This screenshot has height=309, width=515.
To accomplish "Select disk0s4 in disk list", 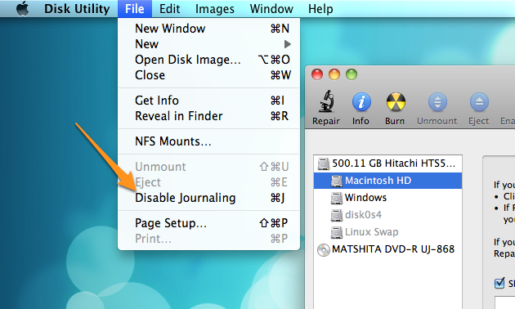I will point(388,215).
